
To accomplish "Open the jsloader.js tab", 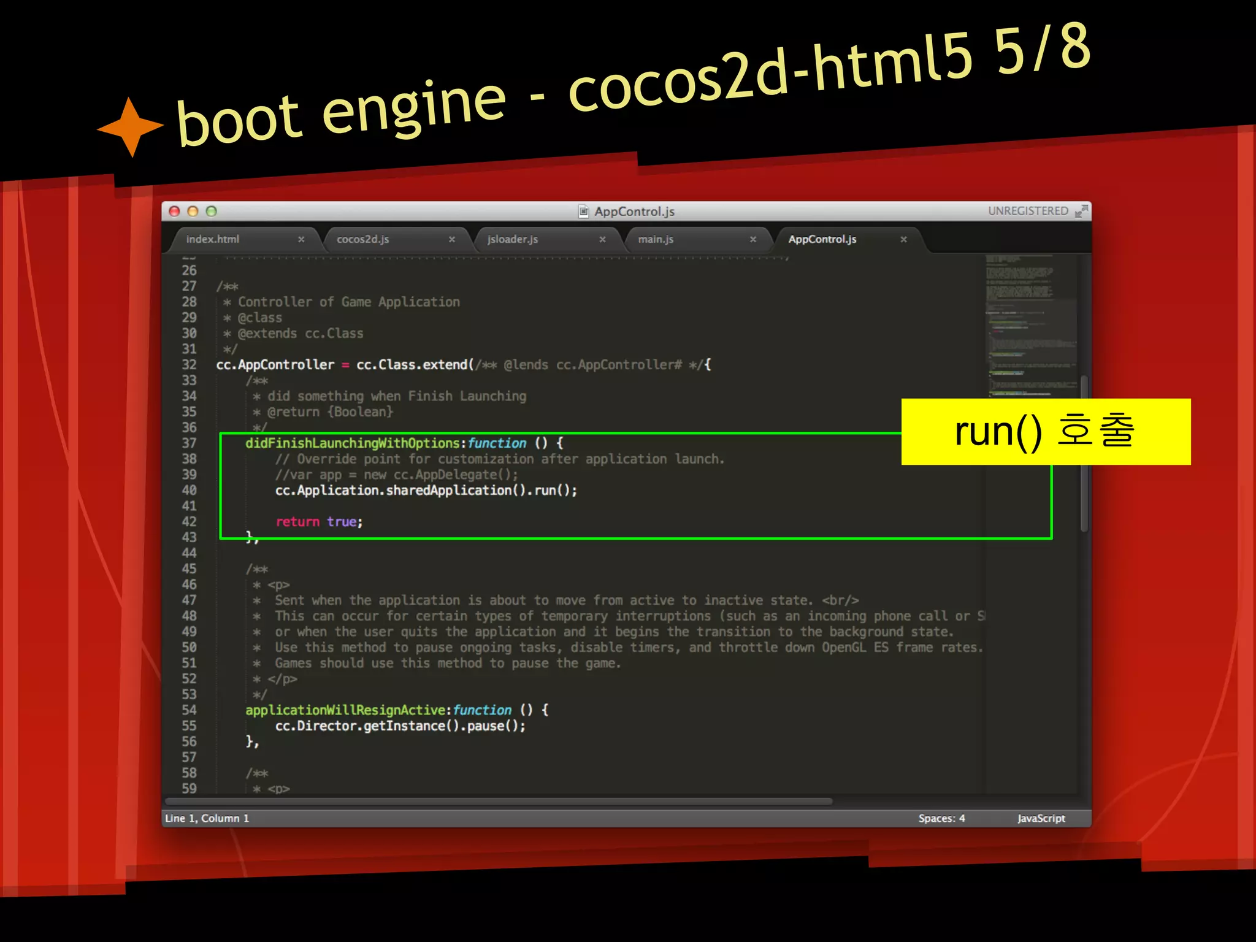I will tap(513, 239).
